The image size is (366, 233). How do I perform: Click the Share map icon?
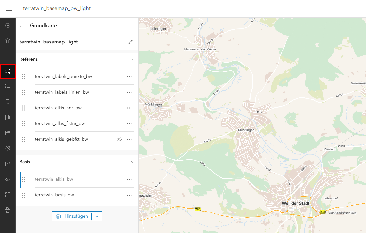(x=8, y=164)
